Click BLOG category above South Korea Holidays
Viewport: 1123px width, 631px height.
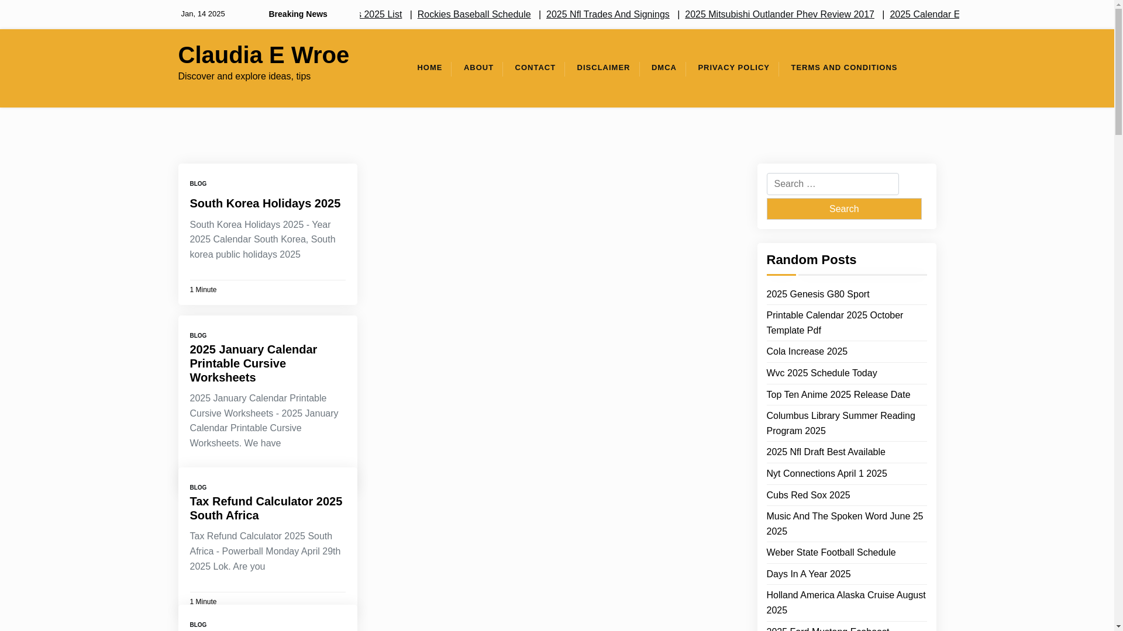tap(198, 183)
